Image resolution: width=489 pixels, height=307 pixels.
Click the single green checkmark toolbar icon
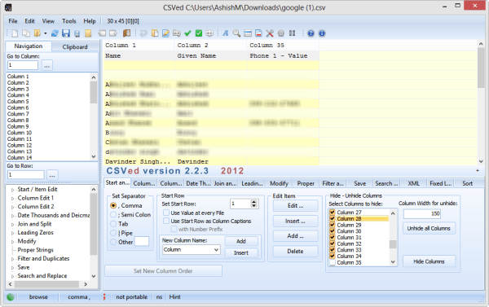(187, 33)
